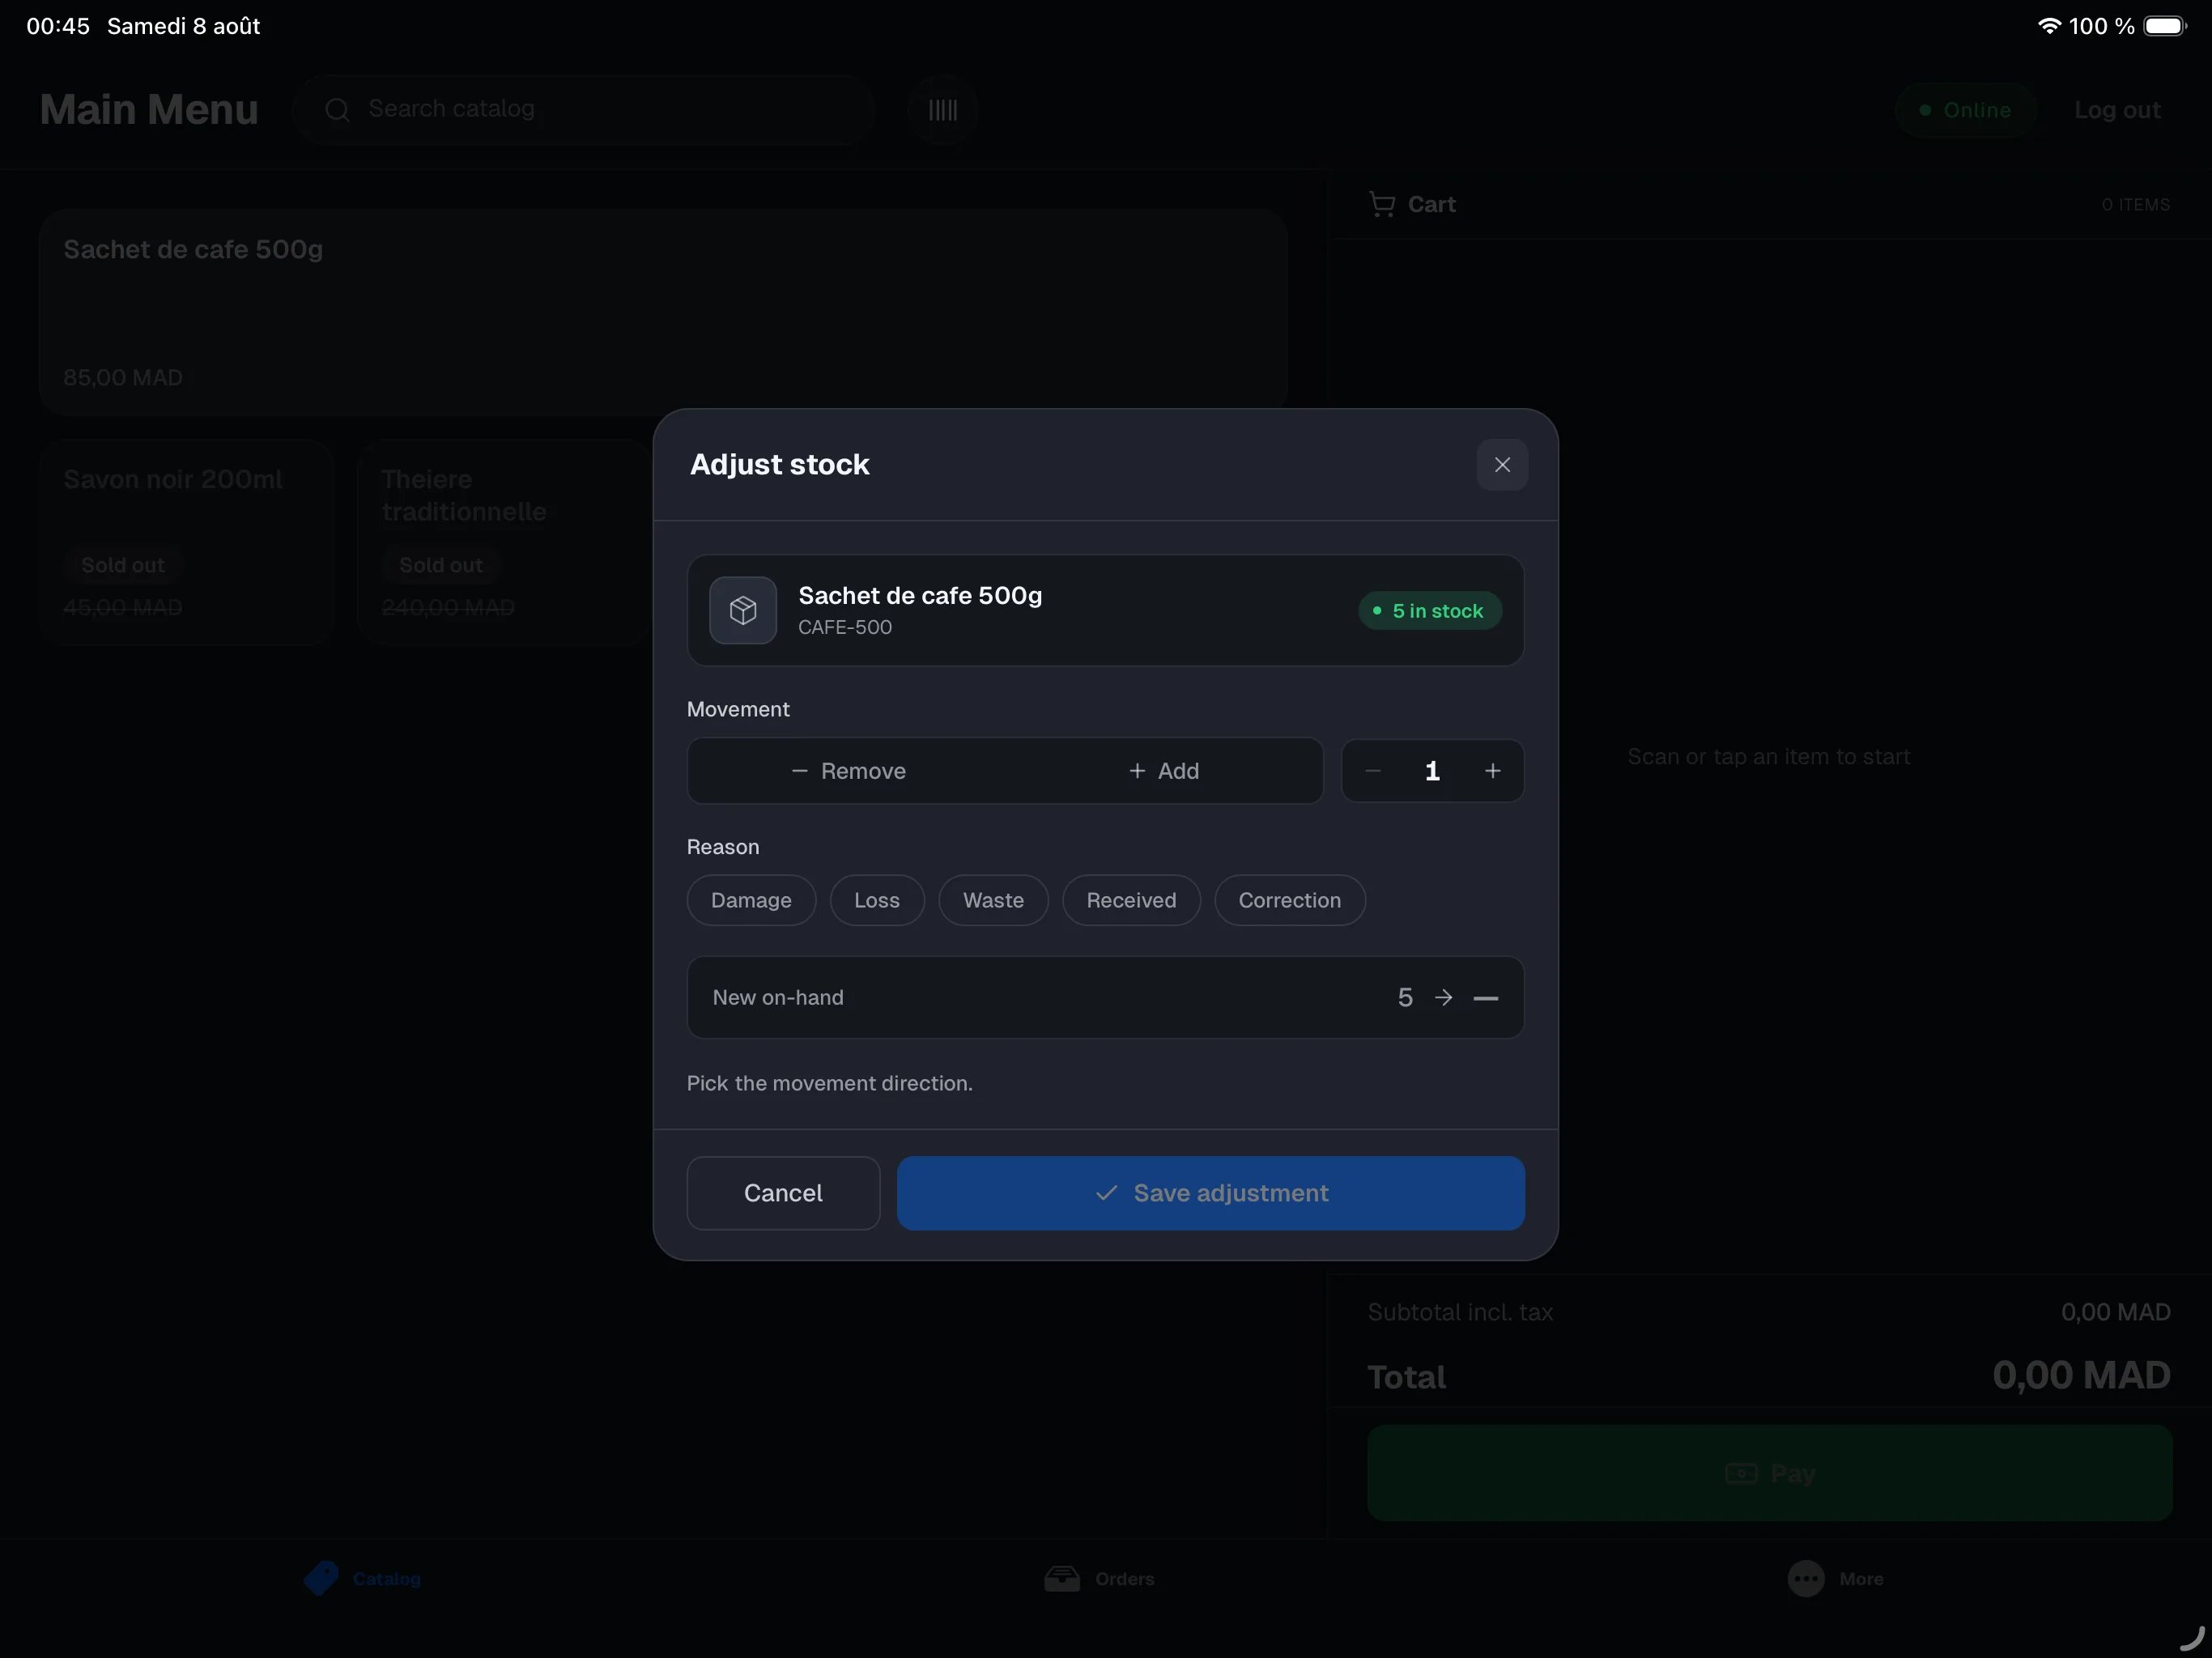
Task: Click the Total 0,00 MAD amount
Action: point(2080,1375)
